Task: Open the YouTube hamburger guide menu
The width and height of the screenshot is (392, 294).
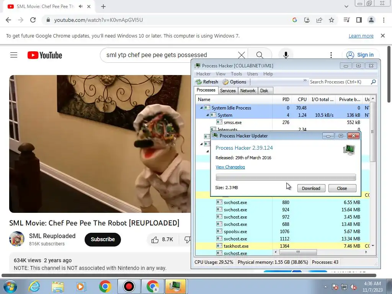Action: click(x=14, y=55)
